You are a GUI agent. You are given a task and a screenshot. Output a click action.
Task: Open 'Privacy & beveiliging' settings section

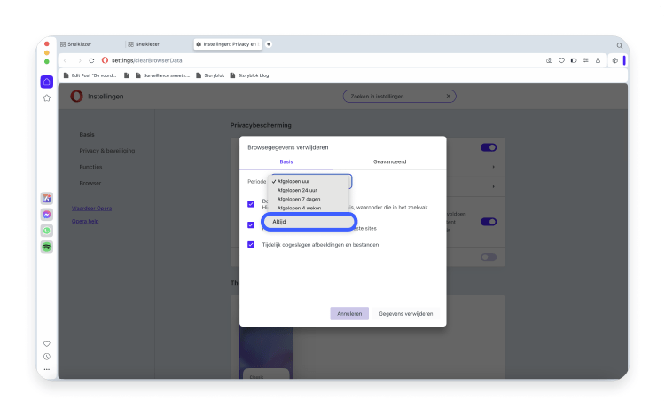tap(107, 151)
